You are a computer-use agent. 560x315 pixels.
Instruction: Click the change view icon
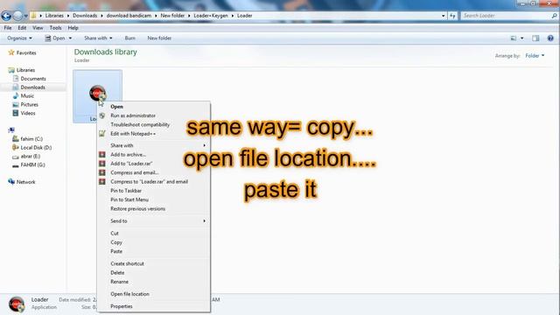tap(514, 38)
